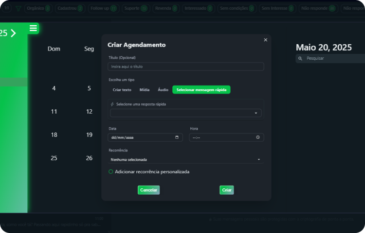Screen dimensions: 365x233
Task: Open the green hamburger menu
Action: coord(33,29)
